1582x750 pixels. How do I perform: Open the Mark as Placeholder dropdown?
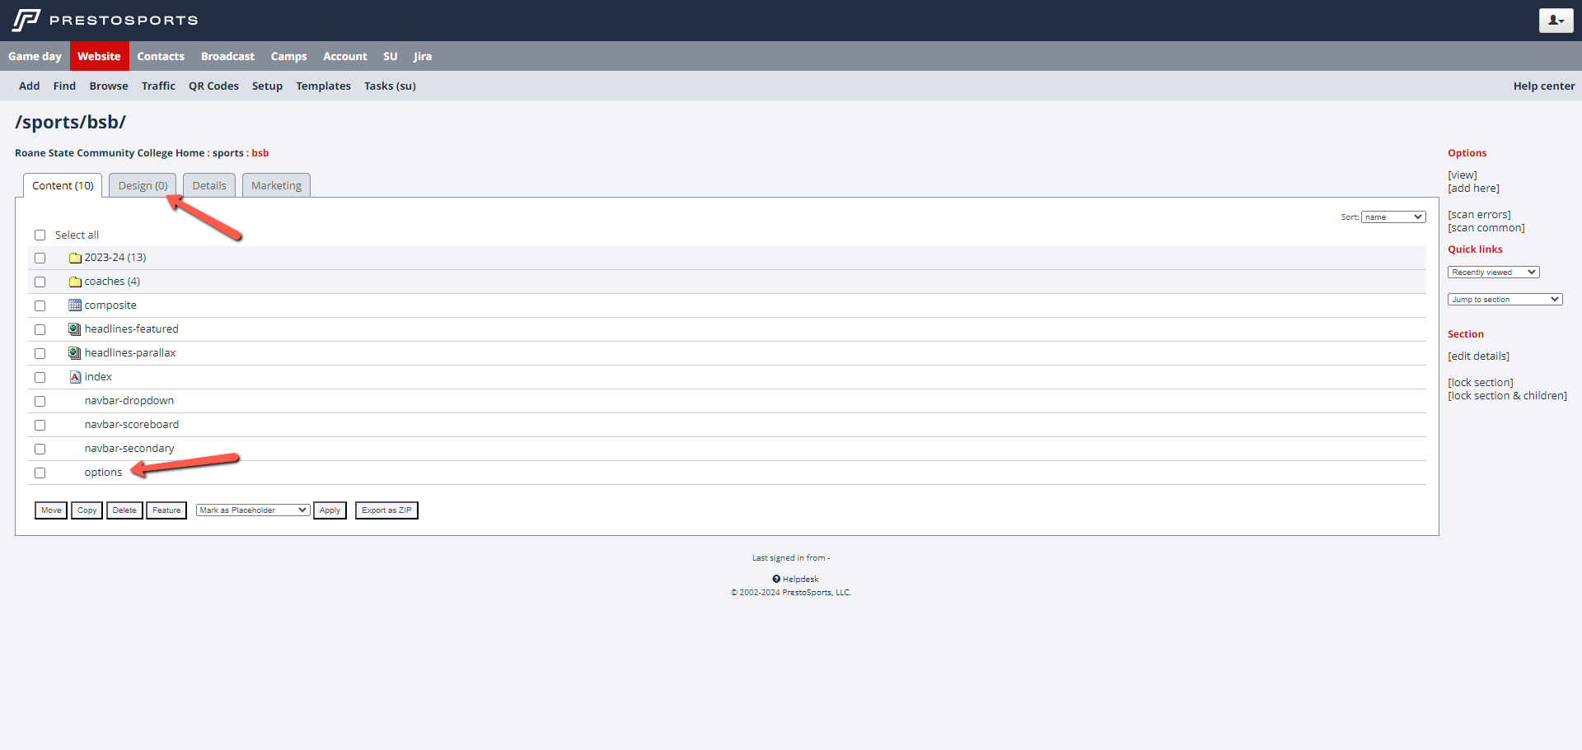coord(253,510)
